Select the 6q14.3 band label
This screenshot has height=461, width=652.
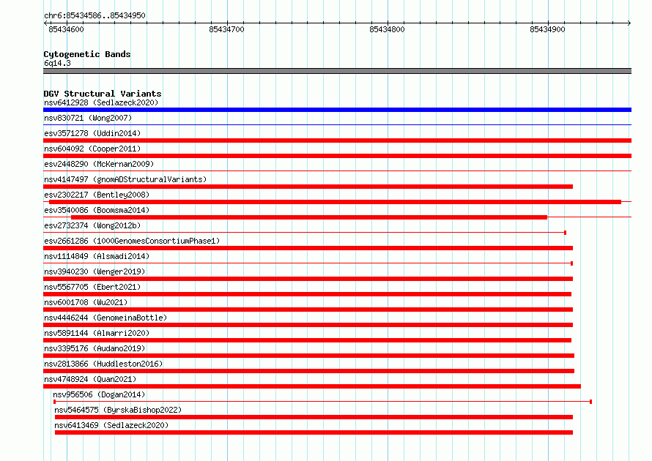point(57,63)
